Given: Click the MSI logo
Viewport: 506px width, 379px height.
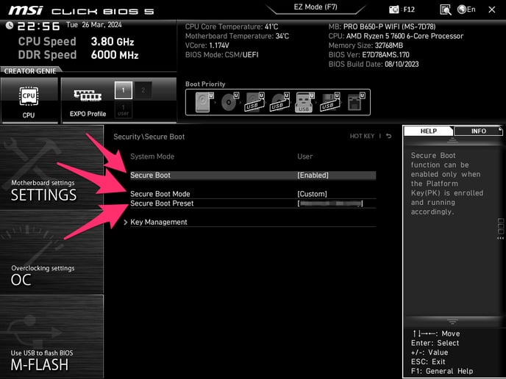Looking at the screenshot, I should [x=26, y=10].
